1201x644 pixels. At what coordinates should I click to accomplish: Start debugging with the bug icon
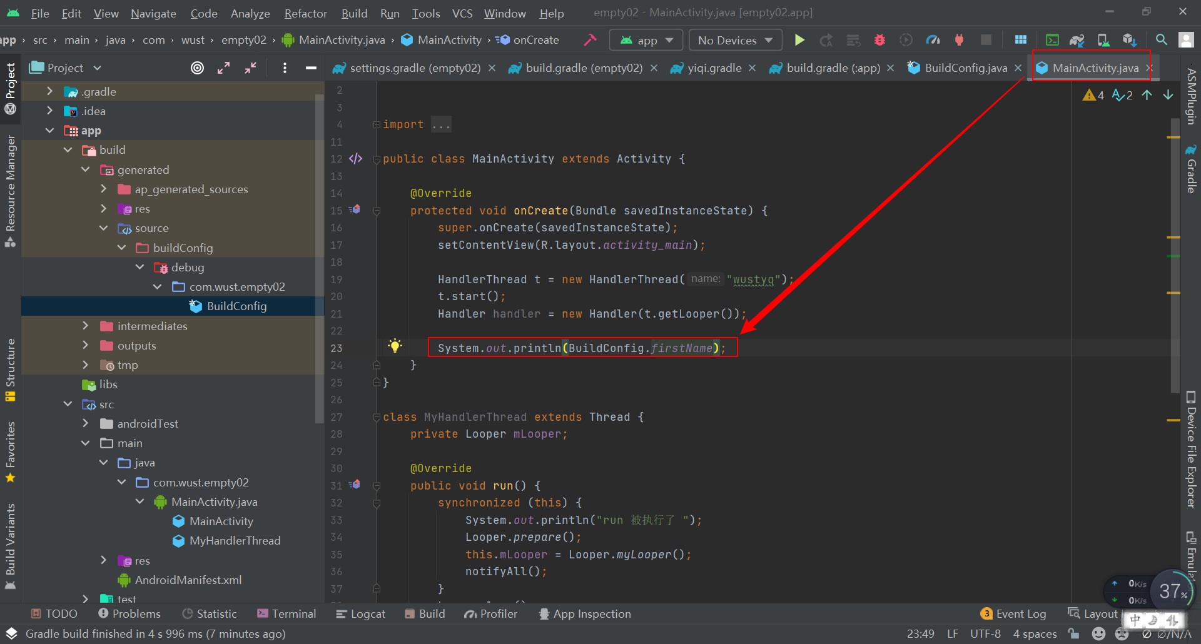click(x=879, y=39)
